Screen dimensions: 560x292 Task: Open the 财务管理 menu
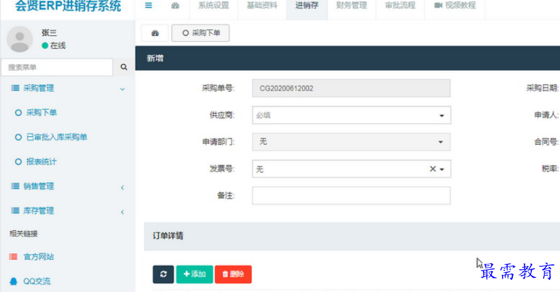tap(351, 5)
